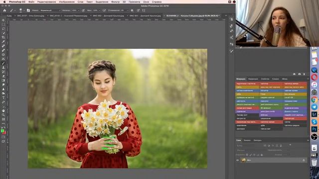
Task: Click the lock icon on Фон layer
Action: click(304, 160)
